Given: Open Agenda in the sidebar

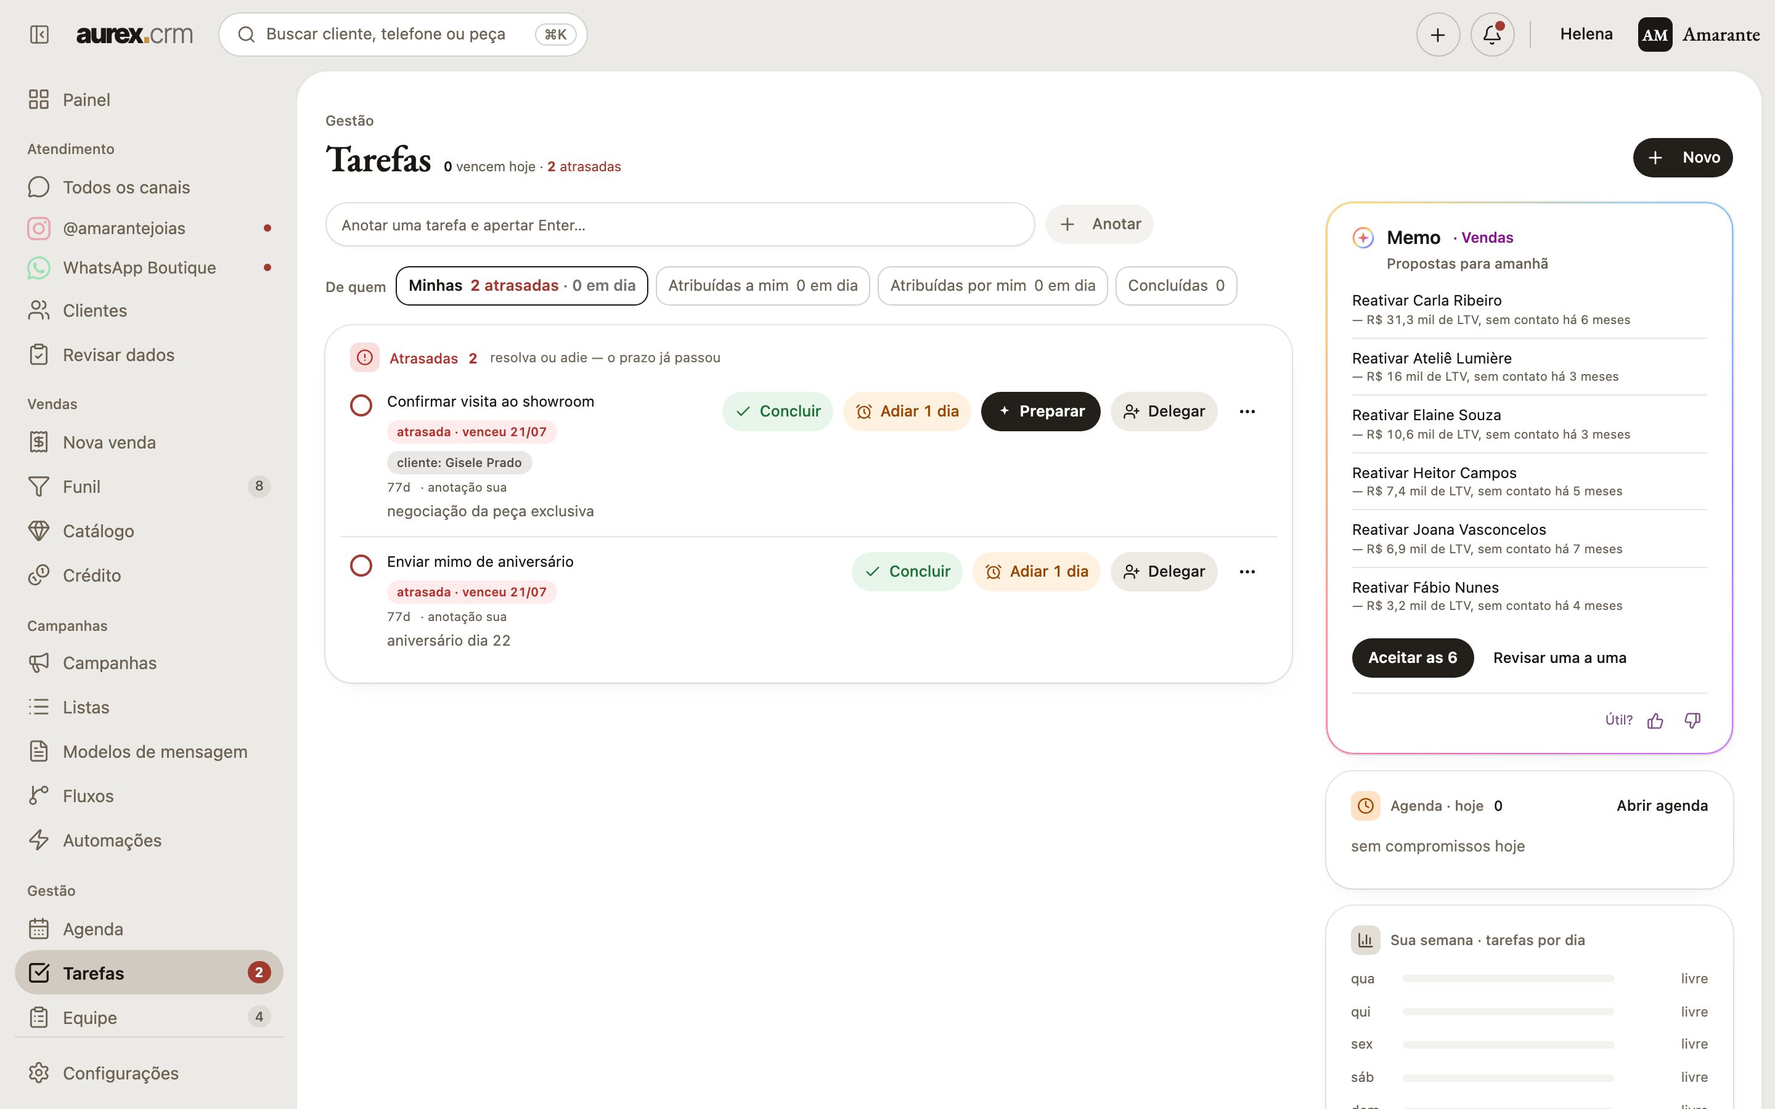Looking at the screenshot, I should pos(149,929).
